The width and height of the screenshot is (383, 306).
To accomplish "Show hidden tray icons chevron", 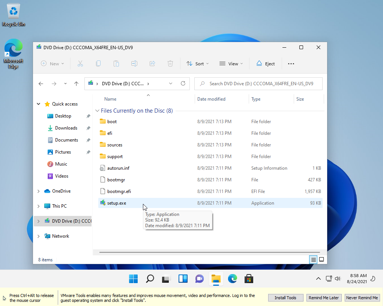I will point(318,278).
